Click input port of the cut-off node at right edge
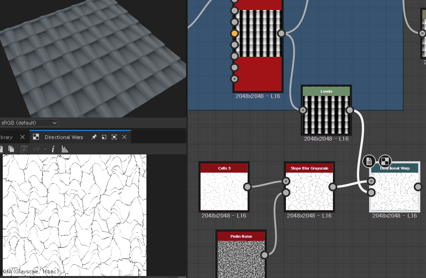Image resolution: width=426 pixels, height=278 pixels. pyautogui.click(x=422, y=33)
